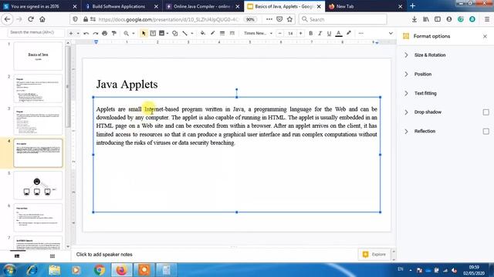Decrease the font size
This screenshot has height=277, width=494.
[279, 33]
